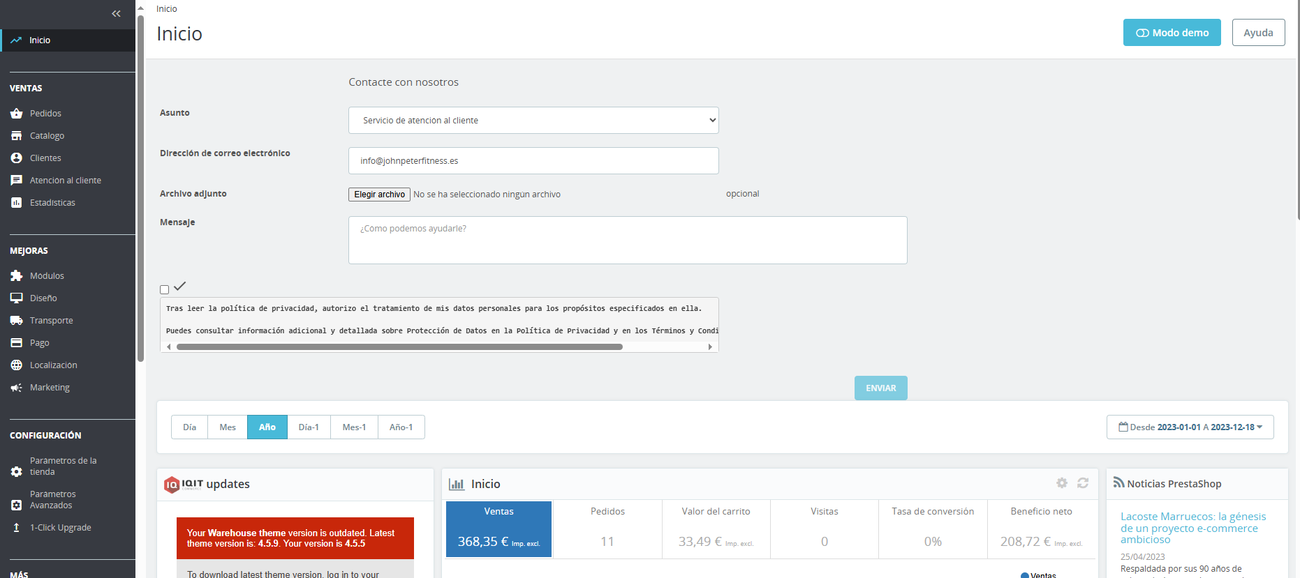The image size is (1300, 578).
Task: Open dashboard settings gear icon
Action: (1062, 483)
